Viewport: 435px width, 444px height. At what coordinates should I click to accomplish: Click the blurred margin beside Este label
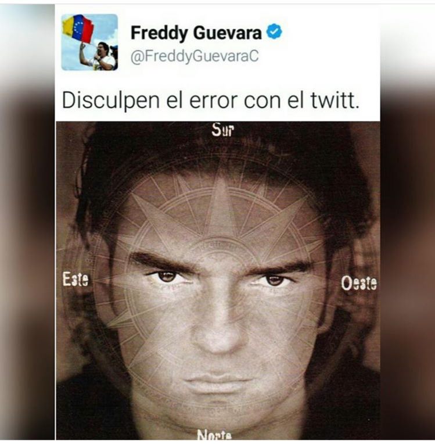tap(27, 279)
